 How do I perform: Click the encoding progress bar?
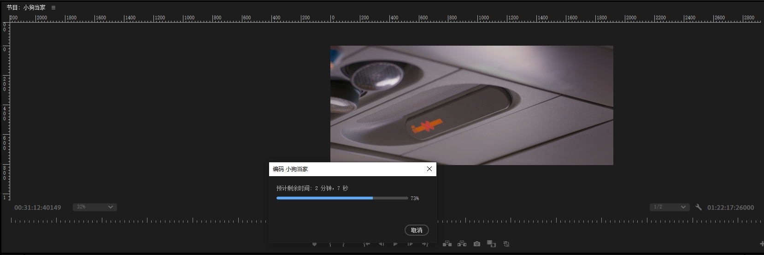pyautogui.click(x=342, y=198)
